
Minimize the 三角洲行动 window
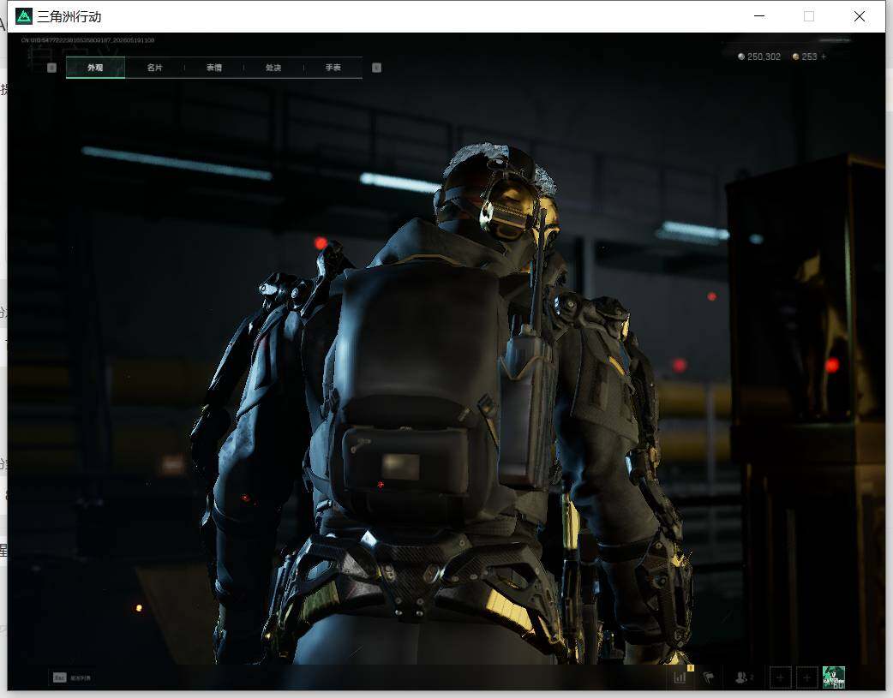(759, 16)
